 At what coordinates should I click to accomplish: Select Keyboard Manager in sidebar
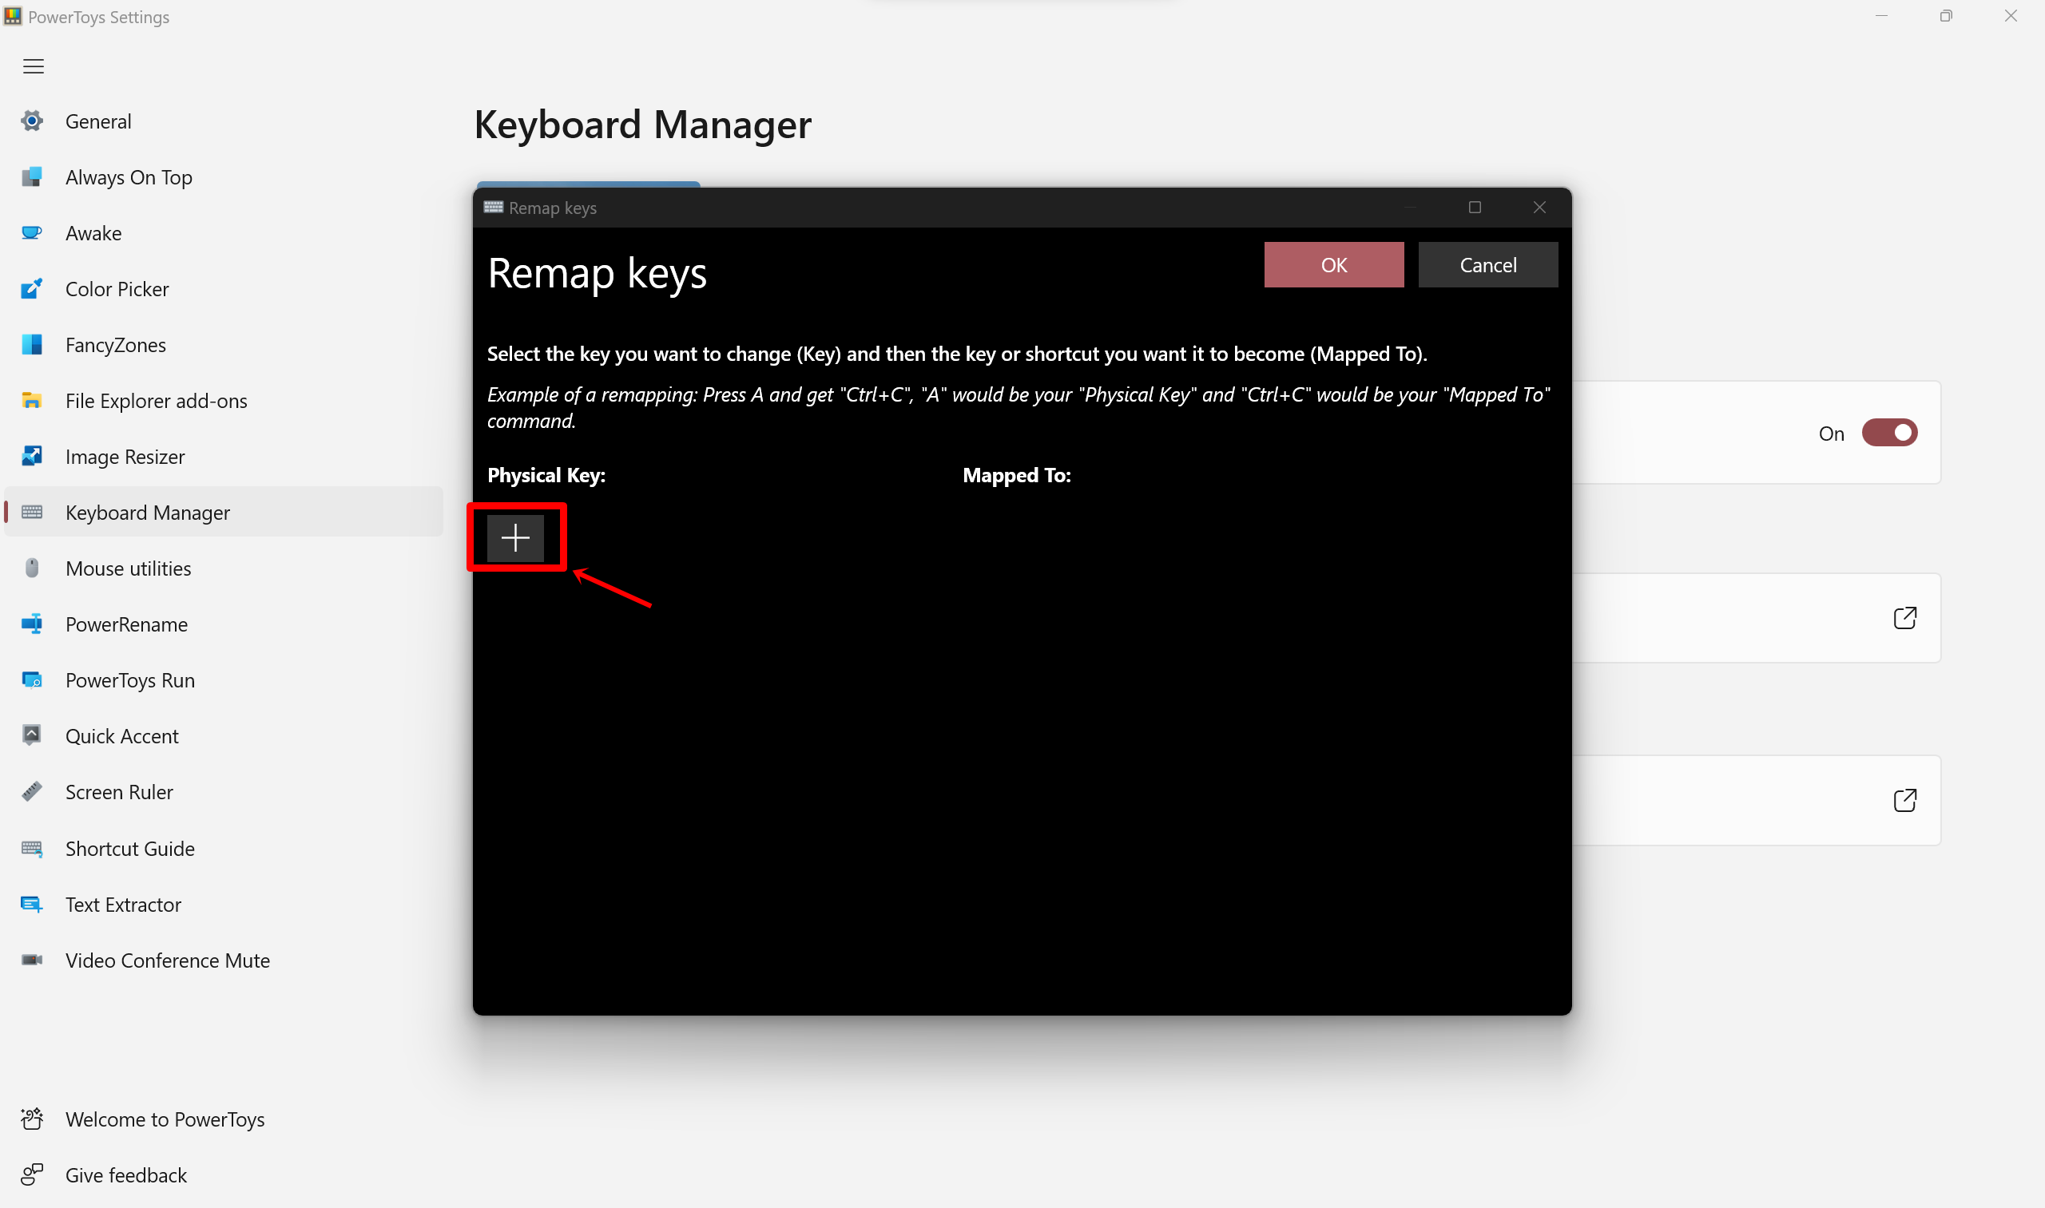[147, 512]
